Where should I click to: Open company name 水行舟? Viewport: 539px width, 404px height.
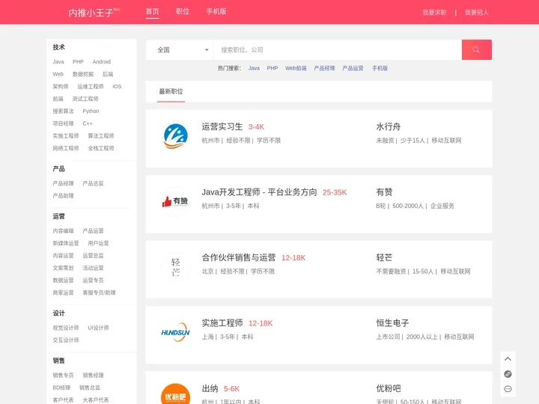389,126
